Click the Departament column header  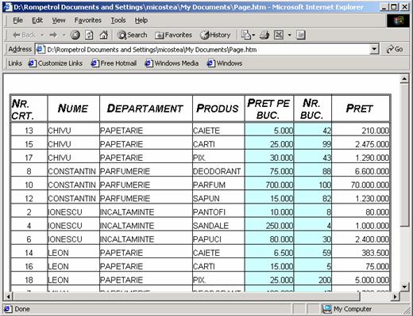(x=145, y=109)
